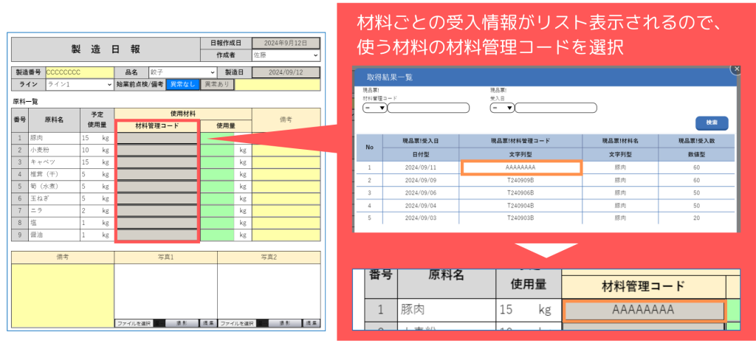The image size is (756, 346).
Task: Click the 材料管理コード cell for 小麦粉 row
Action: point(157,150)
